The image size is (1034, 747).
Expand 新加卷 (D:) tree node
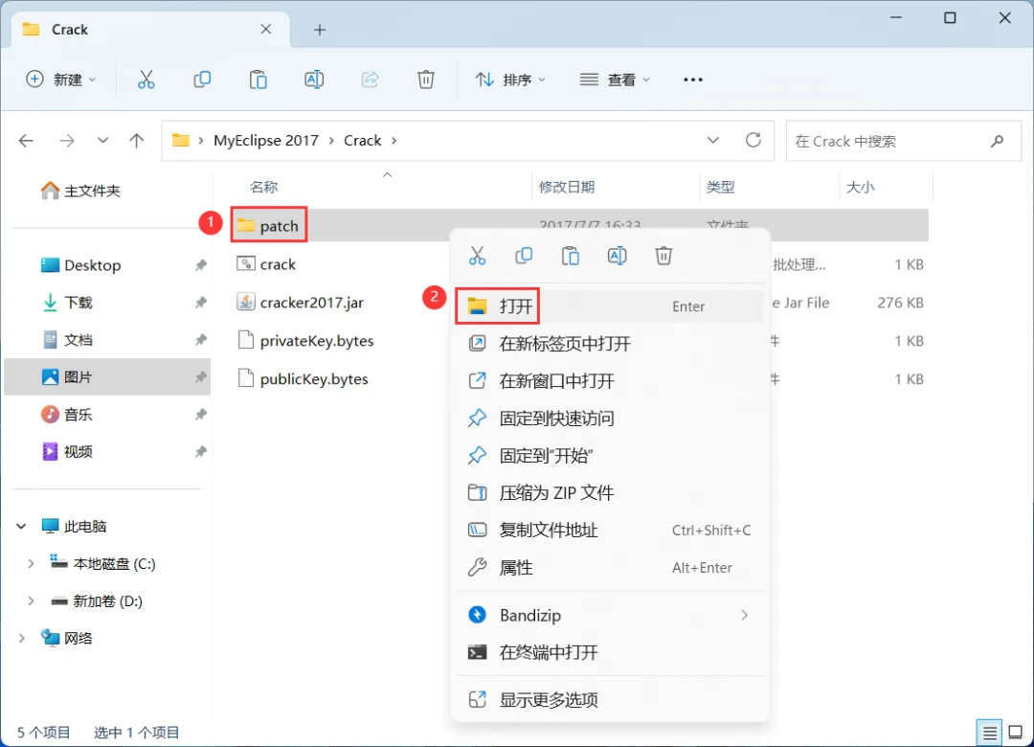click(31, 601)
